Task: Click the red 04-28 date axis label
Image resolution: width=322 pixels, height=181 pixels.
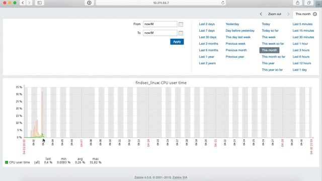Action: [x=282, y=143]
